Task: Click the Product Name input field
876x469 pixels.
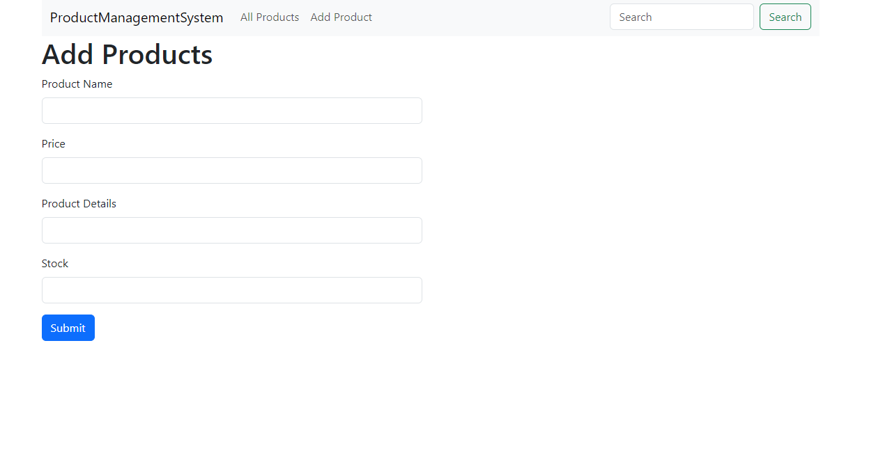Action: click(x=231, y=110)
